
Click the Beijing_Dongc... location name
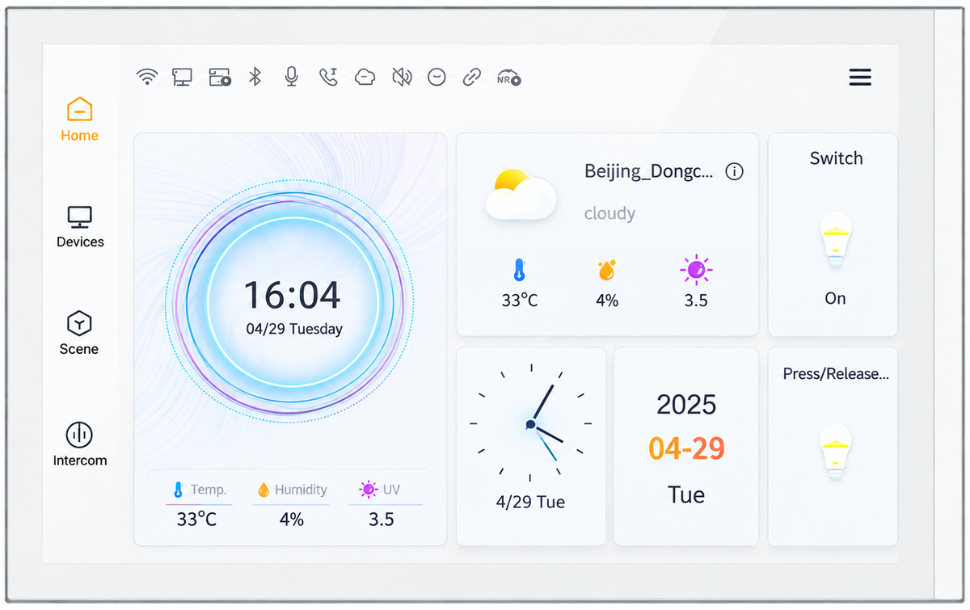click(649, 171)
